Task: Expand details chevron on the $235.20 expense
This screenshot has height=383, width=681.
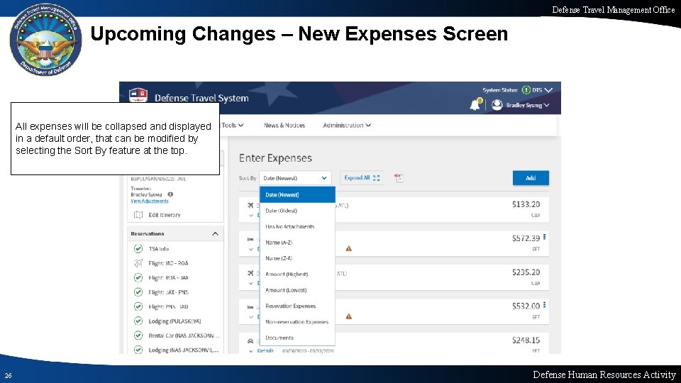Action: coord(251,283)
